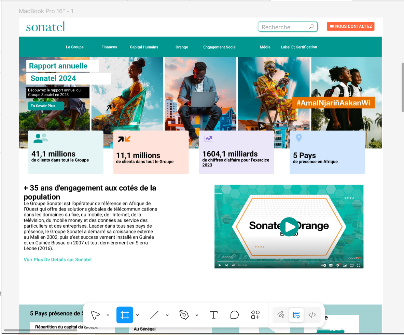Image resolution: width=404 pixels, height=335 pixels.
Task: Select the Move tool arrow
Action: click(x=95, y=315)
